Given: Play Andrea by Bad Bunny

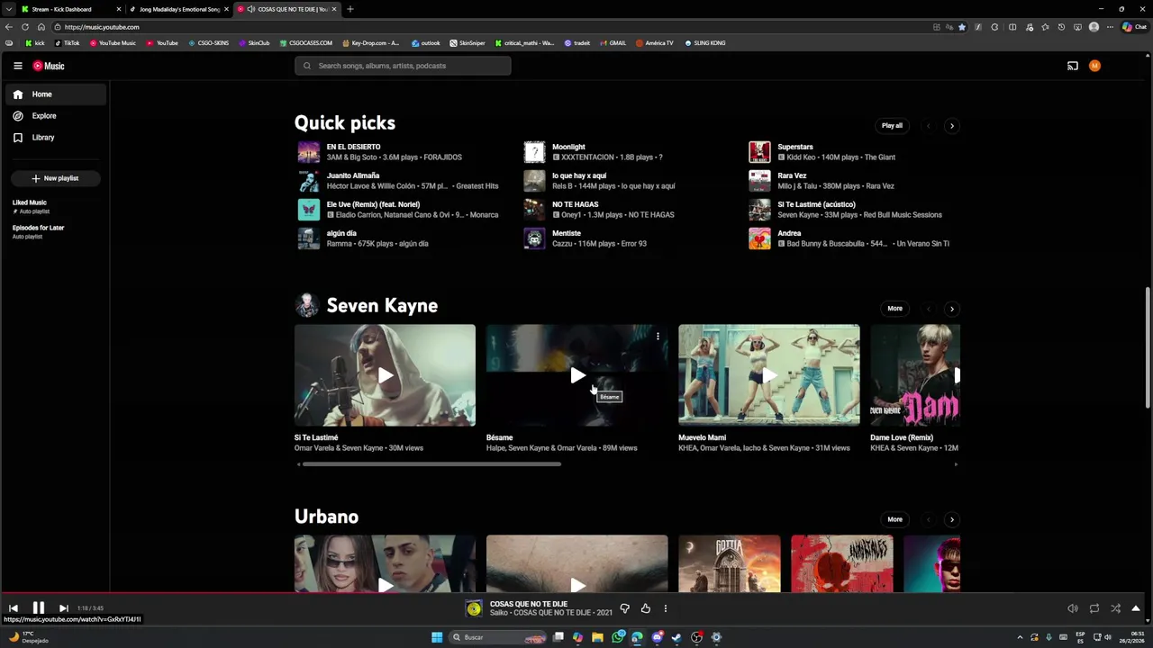Looking at the screenshot, I should coord(760,238).
